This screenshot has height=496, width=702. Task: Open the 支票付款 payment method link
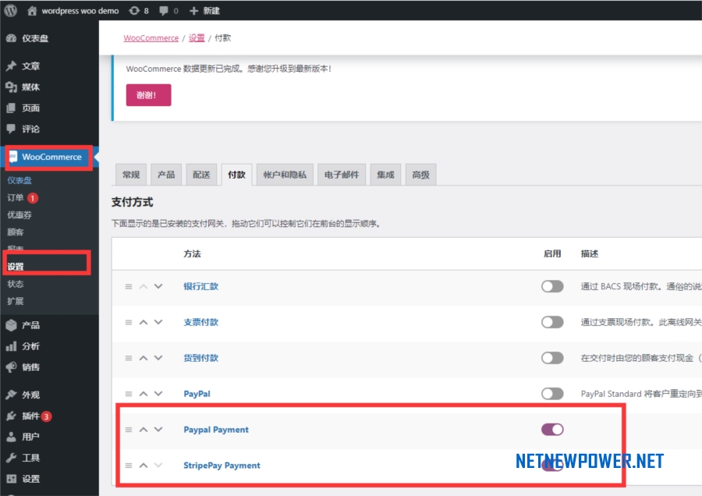(x=201, y=322)
